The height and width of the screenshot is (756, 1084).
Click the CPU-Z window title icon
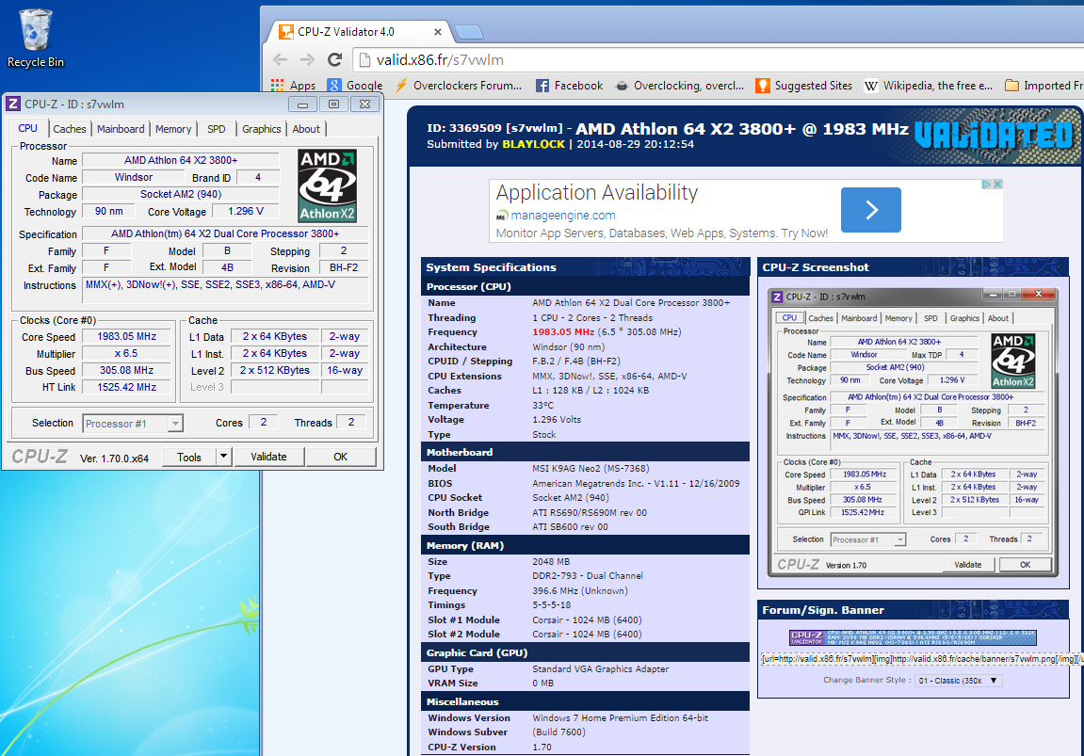(x=12, y=105)
